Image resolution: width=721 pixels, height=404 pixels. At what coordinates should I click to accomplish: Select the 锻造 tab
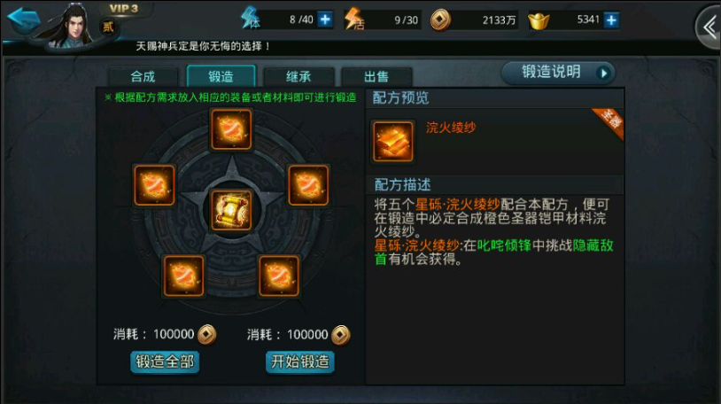221,76
